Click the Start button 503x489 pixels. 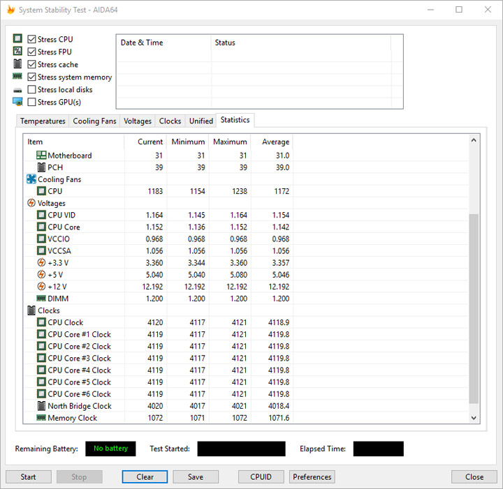[x=28, y=477]
